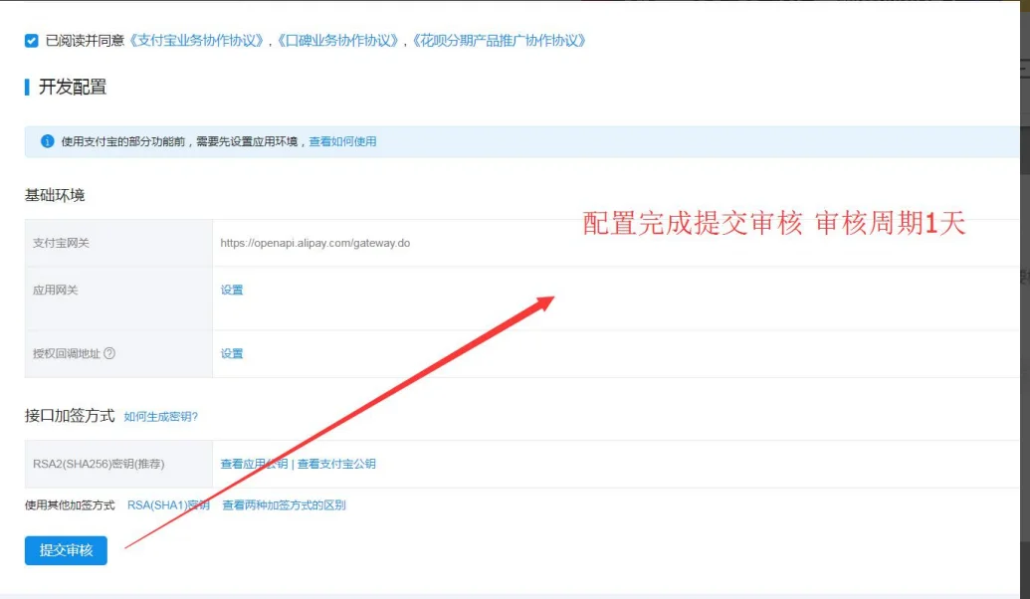Click the RSA2(SHA256)密钥(推荐) label
Image resolution: width=1030 pixels, height=599 pixels.
pyautogui.click(x=99, y=464)
